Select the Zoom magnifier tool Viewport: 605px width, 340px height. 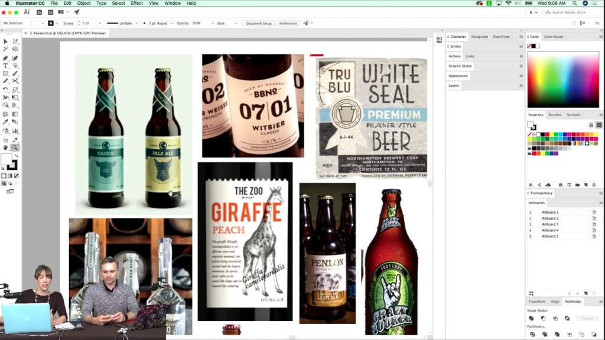click(x=15, y=148)
